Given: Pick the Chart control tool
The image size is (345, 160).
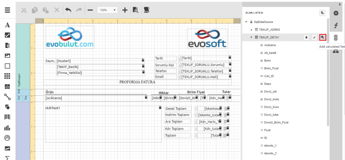Looking at the screenshot, I should (7, 128).
